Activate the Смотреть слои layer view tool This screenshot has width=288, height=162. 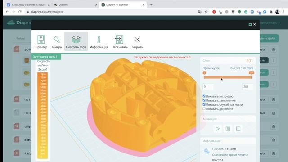[76, 41]
